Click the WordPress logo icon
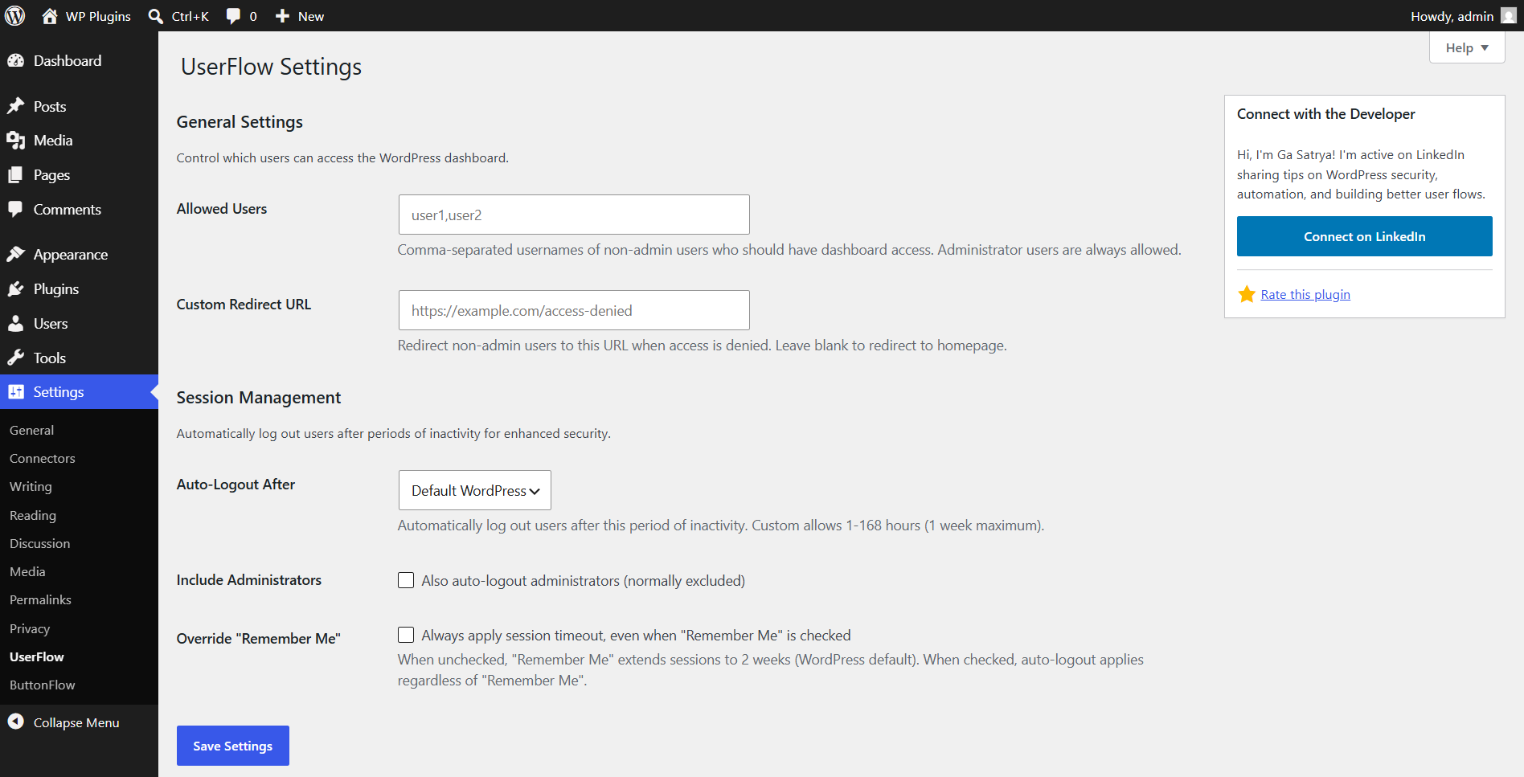This screenshot has height=777, width=1524. click(15, 16)
